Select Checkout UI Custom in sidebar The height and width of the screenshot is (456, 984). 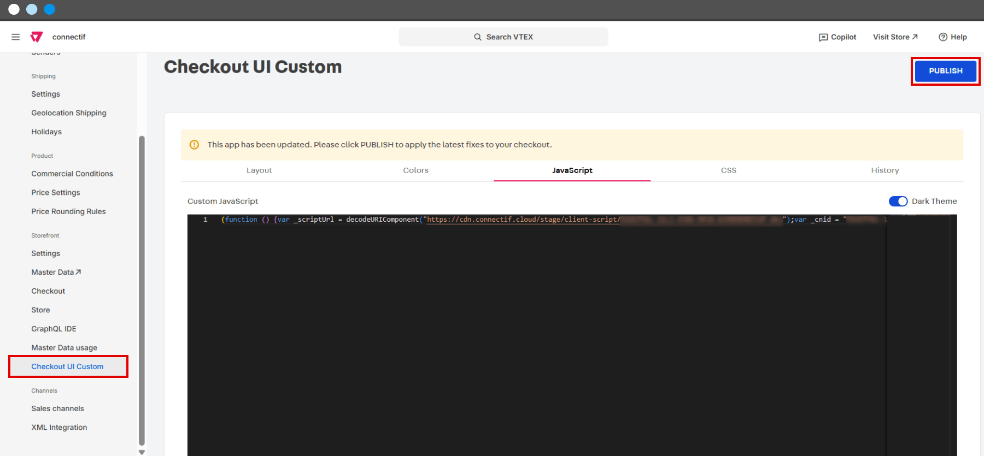click(68, 366)
